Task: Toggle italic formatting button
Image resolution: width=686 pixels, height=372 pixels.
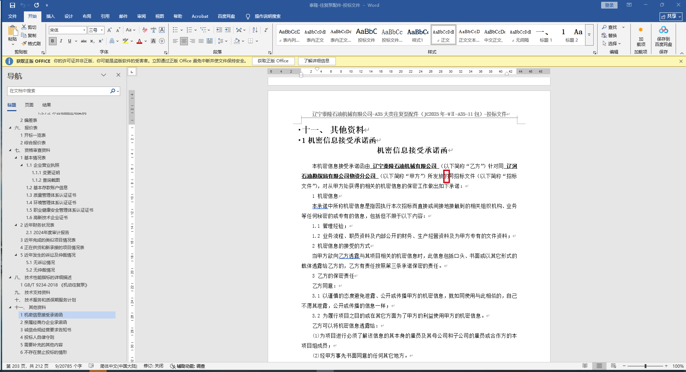Action: [x=61, y=41]
